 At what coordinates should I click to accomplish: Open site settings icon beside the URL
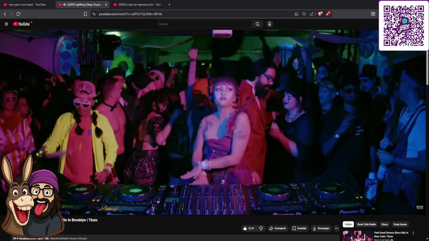pyautogui.click(x=94, y=14)
